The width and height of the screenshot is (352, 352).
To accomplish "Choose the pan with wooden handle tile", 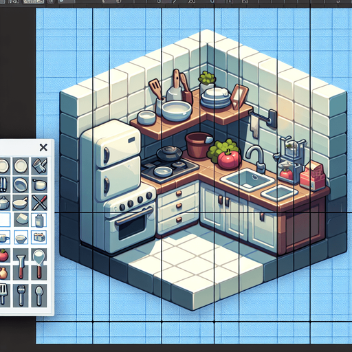I will pos(21,203).
